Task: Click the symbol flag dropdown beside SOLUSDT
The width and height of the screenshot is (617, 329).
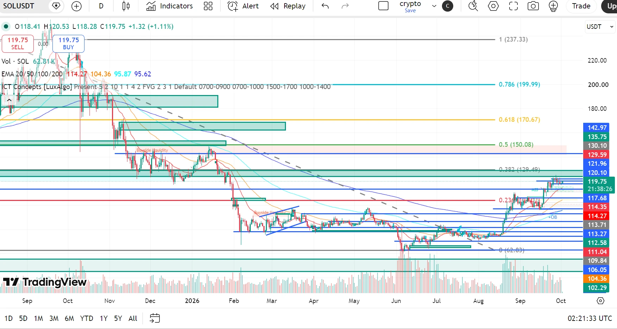Action: (56, 6)
